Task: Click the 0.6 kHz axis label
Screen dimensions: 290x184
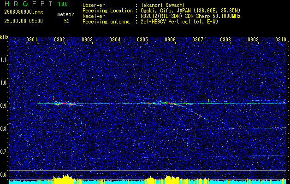Action: 4,175
